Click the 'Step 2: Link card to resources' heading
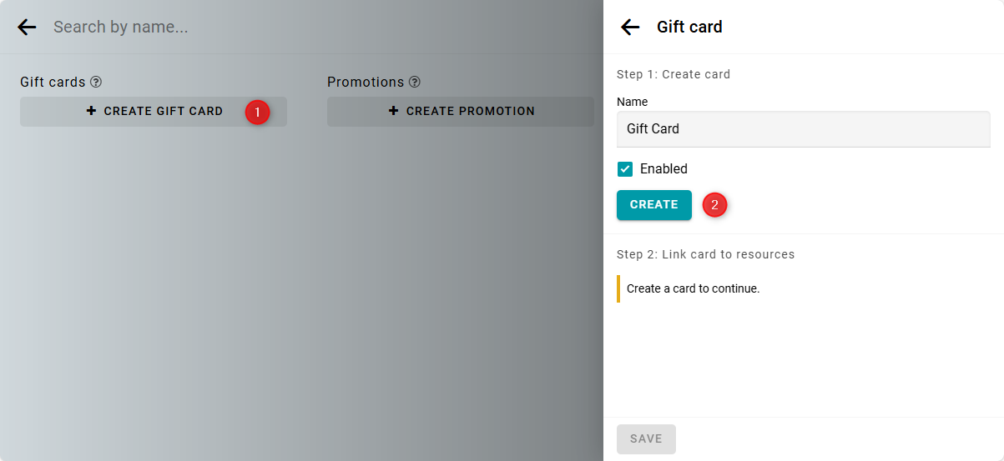Image resolution: width=1004 pixels, height=461 pixels. pos(705,254)
